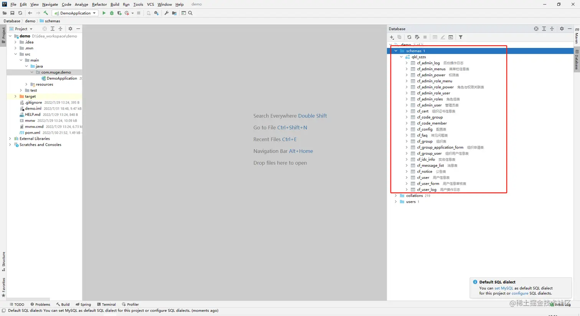Add new data source with plus icon

click(x=392, y=37)
